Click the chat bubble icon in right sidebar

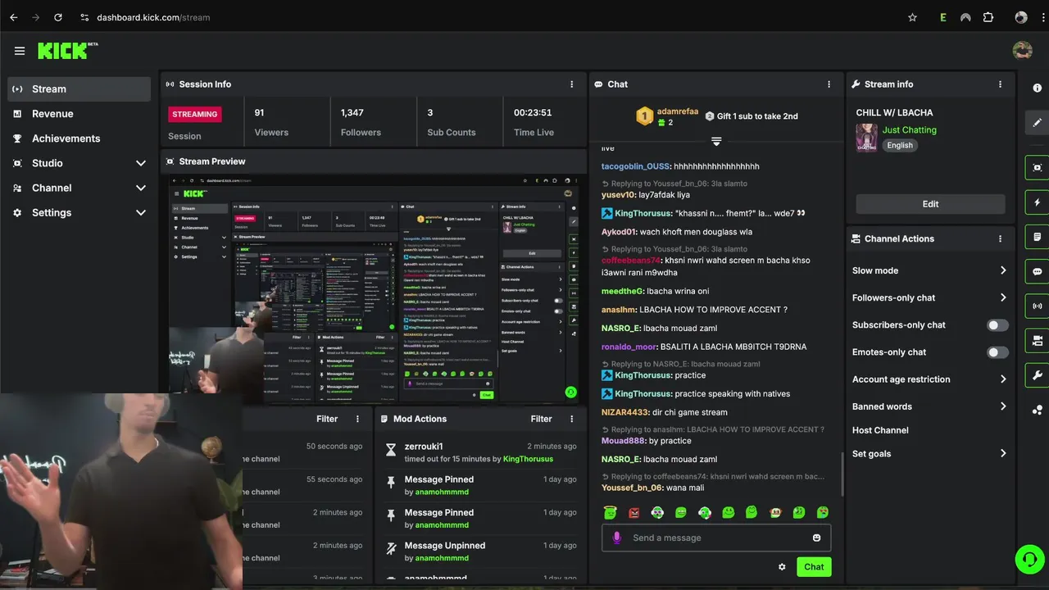[x=1038, y=271]
